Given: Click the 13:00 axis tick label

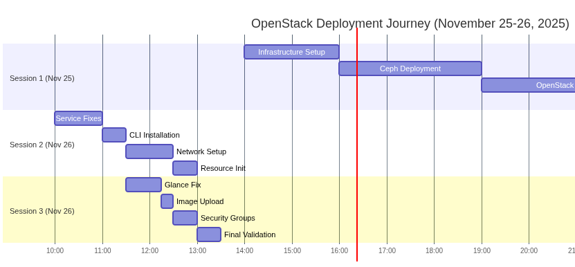Looking at the screenshot, I should point(197,251).
